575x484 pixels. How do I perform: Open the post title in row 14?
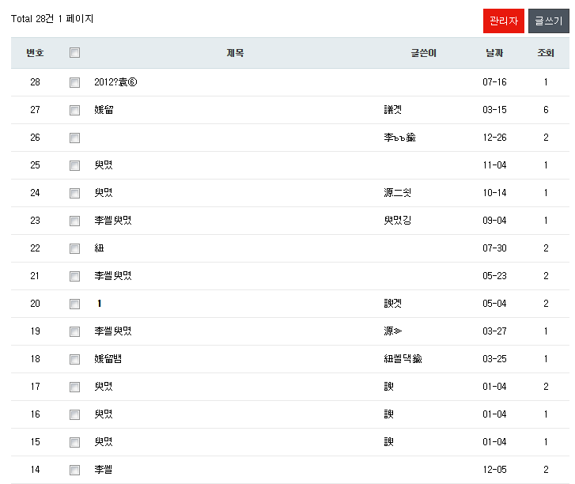(103, 469)
